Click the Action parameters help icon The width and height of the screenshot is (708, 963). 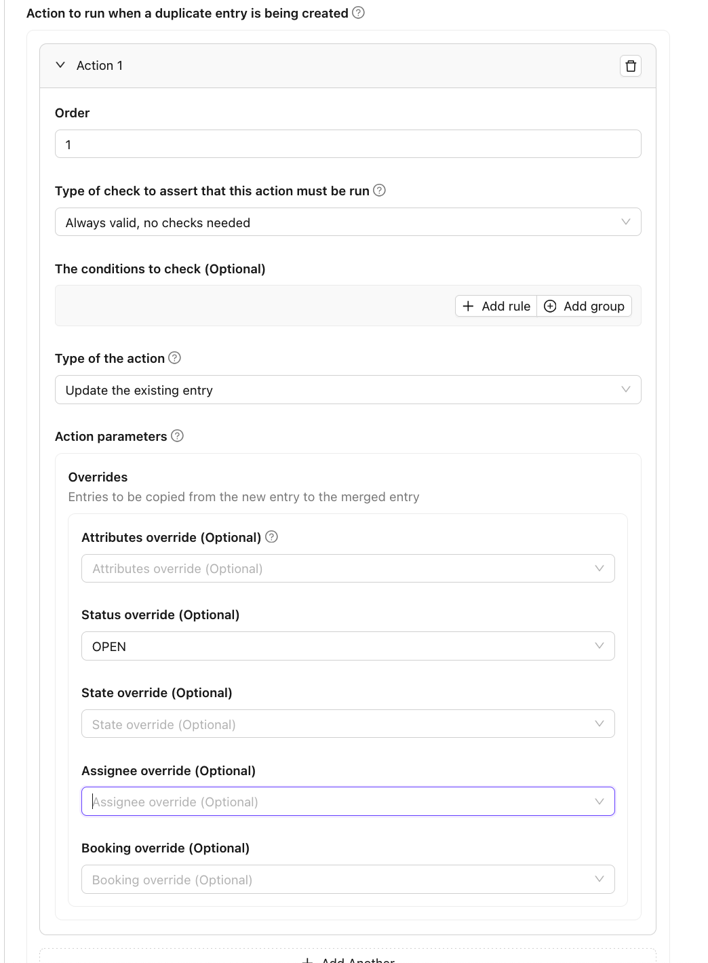[178, 436]
